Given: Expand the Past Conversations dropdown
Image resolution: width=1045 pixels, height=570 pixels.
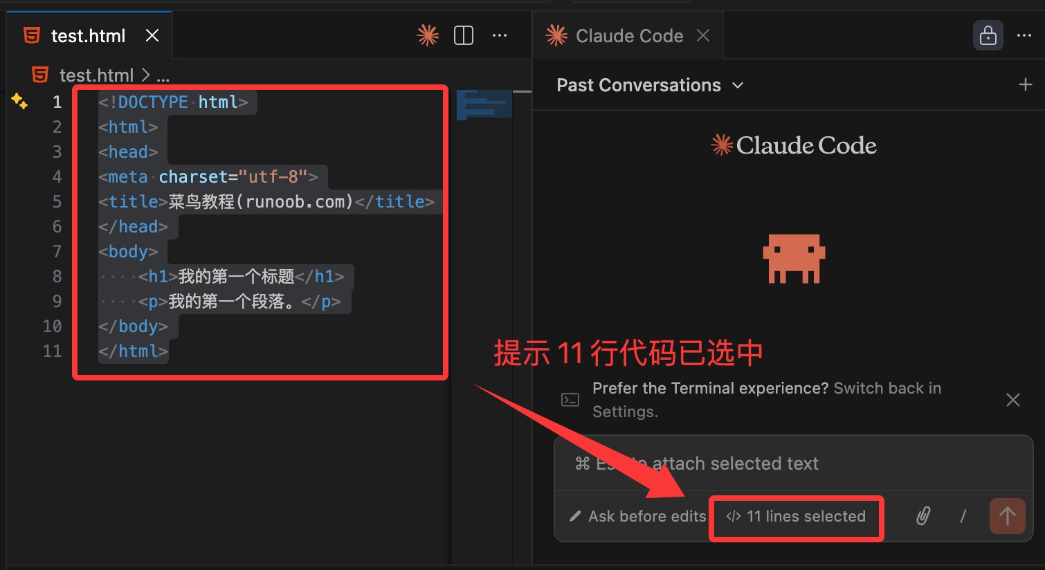Looking at the screenshot, I should click(650, 85).
